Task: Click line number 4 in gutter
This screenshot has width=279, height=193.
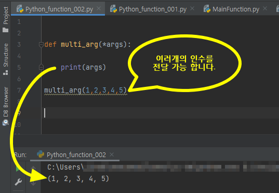Action: point(19,56)
